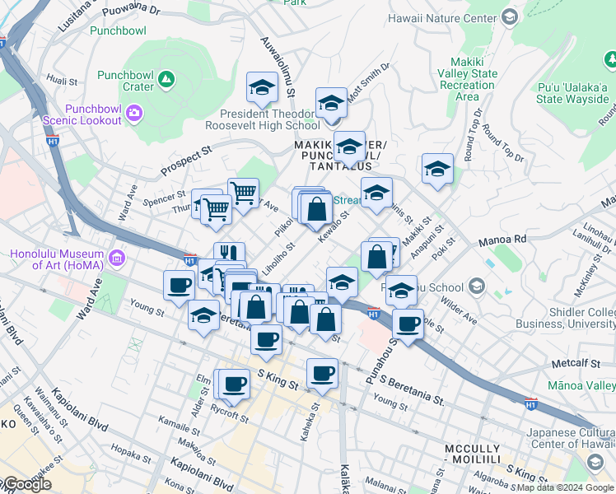The height and width of the screenshot is (494, 616).
Task: Select the Spencer St road label
Action: (x=164, y=198)
